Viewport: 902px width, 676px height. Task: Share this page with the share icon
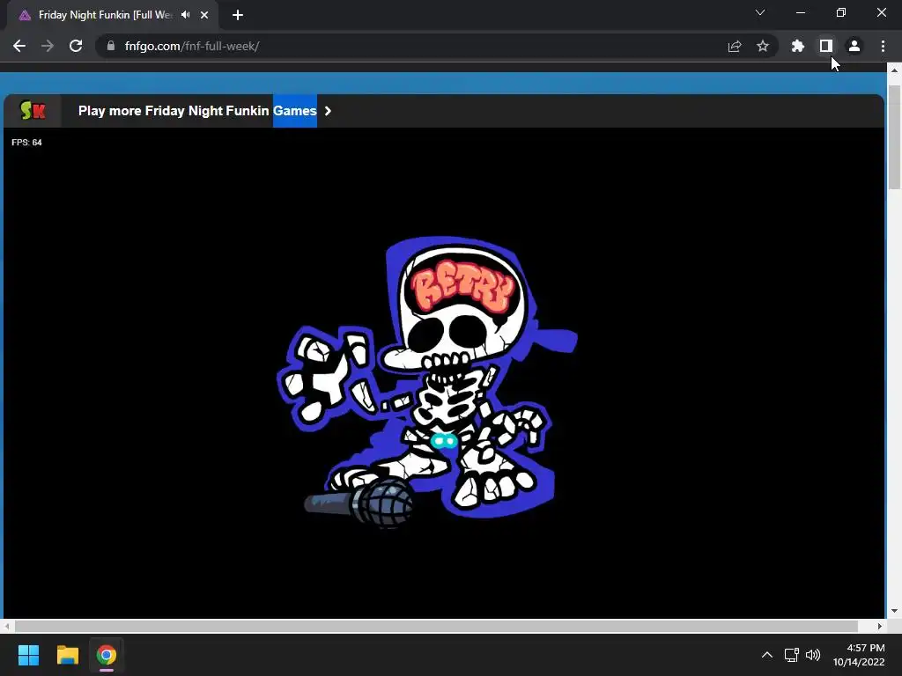(735, 46)
